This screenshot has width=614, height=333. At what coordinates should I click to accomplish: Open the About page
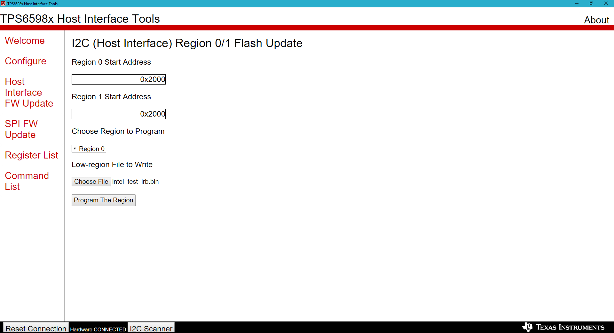coord(596,20)
